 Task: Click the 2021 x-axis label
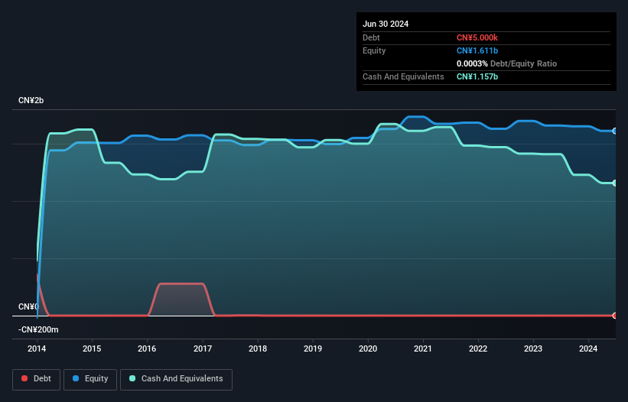pyautogui.click(x=423, y=349)
